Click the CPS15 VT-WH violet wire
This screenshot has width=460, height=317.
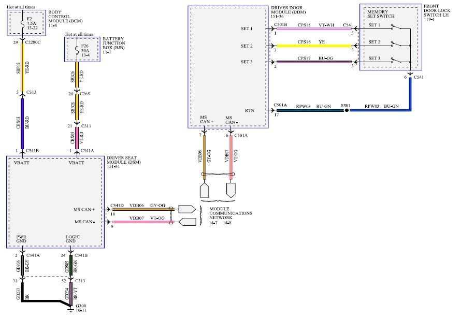(314, 28)
